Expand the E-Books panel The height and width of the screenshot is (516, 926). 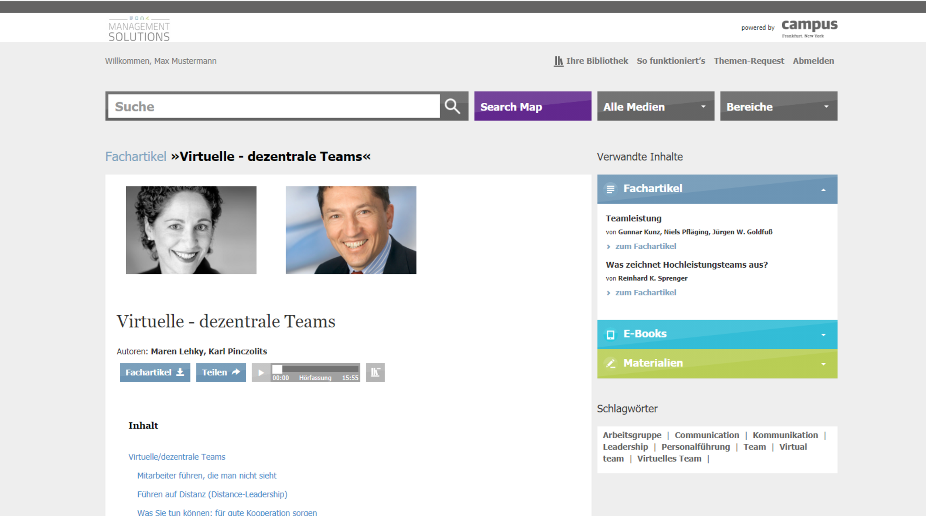point(824,335)
